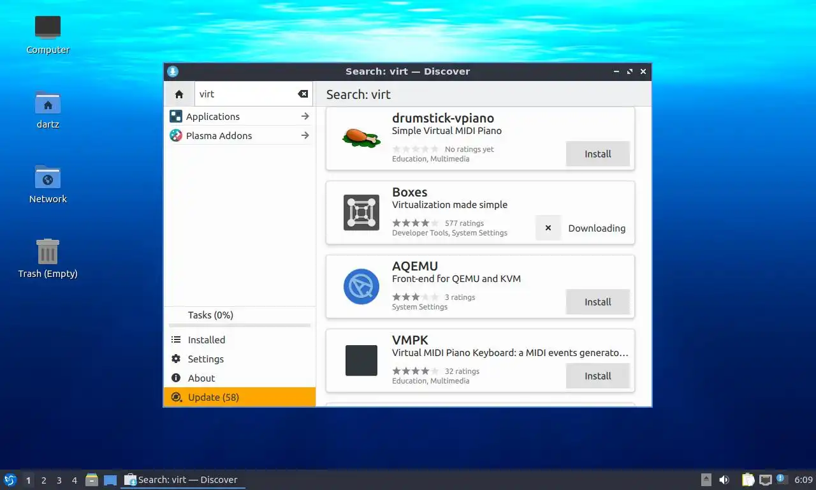Clear the virt search text

(x=303, y=94)
